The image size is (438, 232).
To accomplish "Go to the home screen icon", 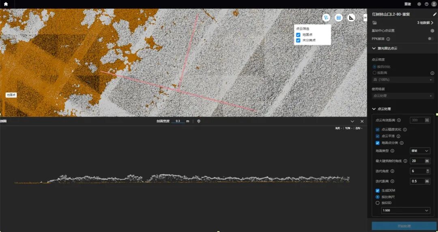I will [x=6, y=4].
